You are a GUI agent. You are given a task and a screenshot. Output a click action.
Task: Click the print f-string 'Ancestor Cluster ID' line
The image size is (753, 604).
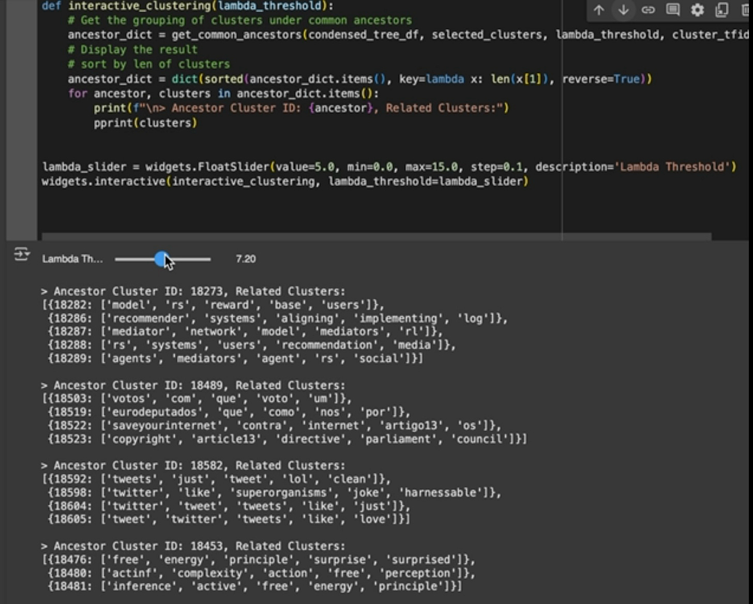click(302, 108)
